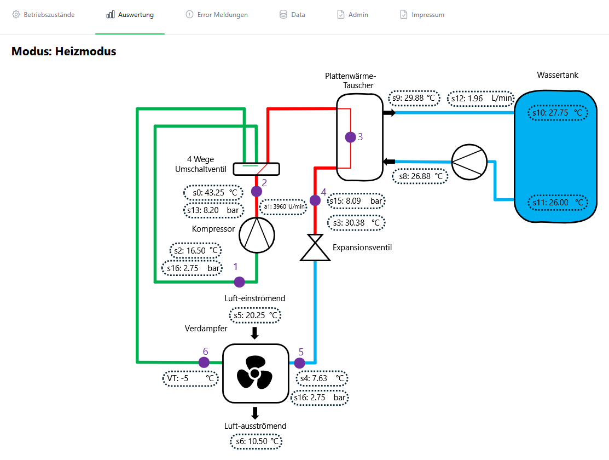
Task: Click the arrow above Luft-ausströmend
Action: pos(255,413)
